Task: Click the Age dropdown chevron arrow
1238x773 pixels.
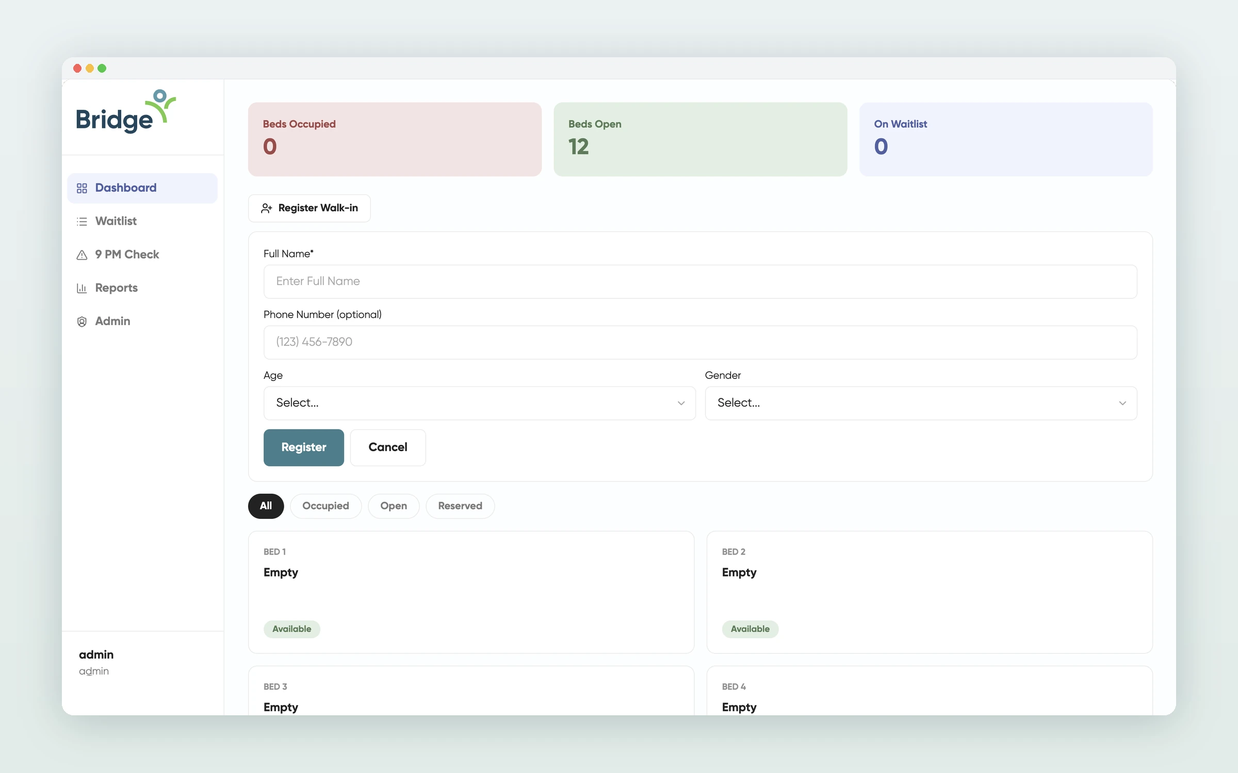Action: 681,403
